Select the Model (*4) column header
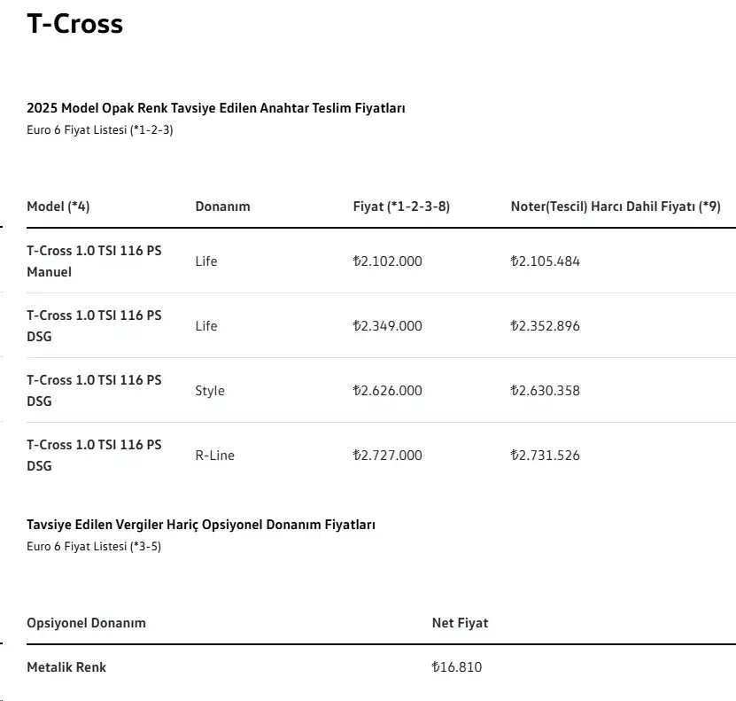Viewport: 736px width, 701px height. 58,206
